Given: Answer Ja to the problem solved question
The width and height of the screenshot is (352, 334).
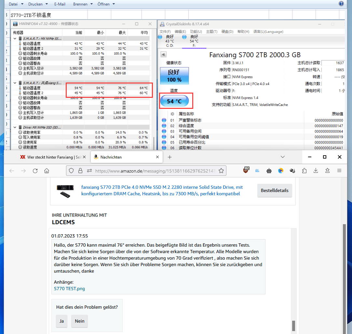Looking at the screenshot, I should [x=61, y=321].
